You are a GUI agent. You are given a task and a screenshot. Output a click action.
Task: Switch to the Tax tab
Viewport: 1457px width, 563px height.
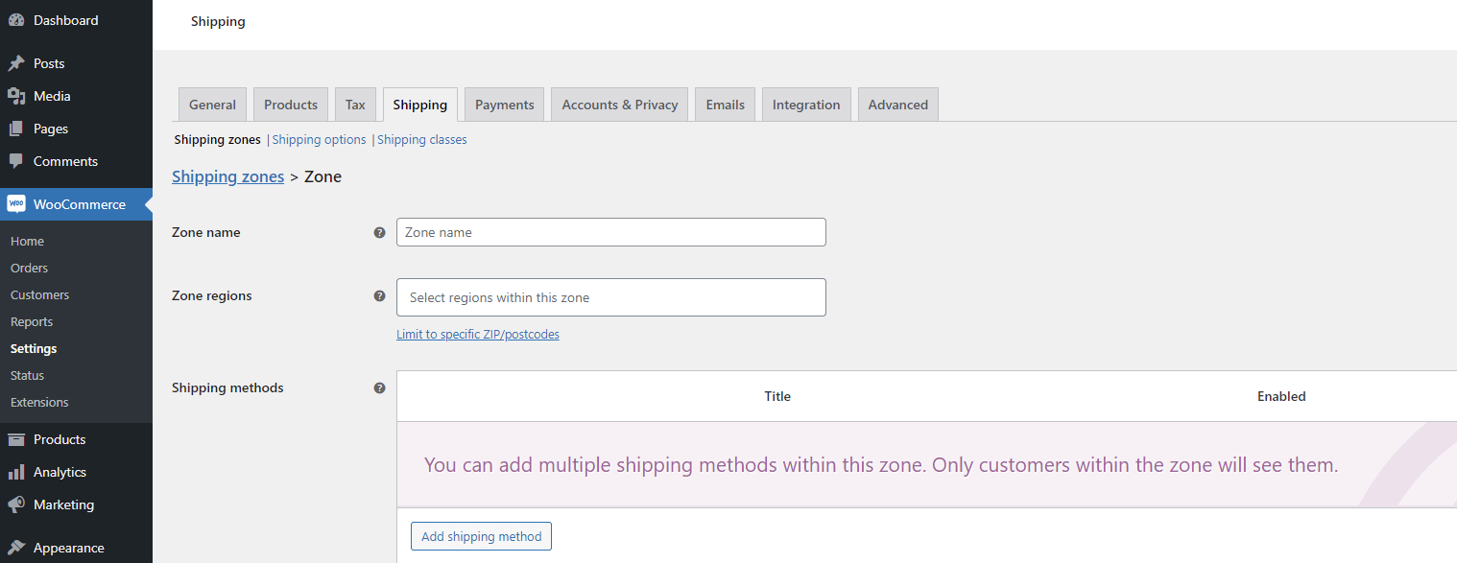(x=355, y=105)
